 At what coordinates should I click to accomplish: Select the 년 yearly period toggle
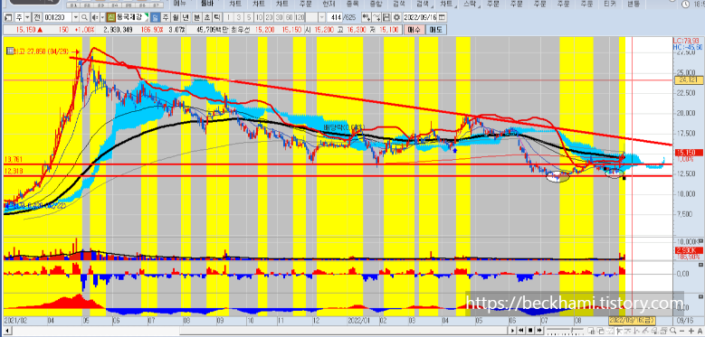[x=186, y=17]
